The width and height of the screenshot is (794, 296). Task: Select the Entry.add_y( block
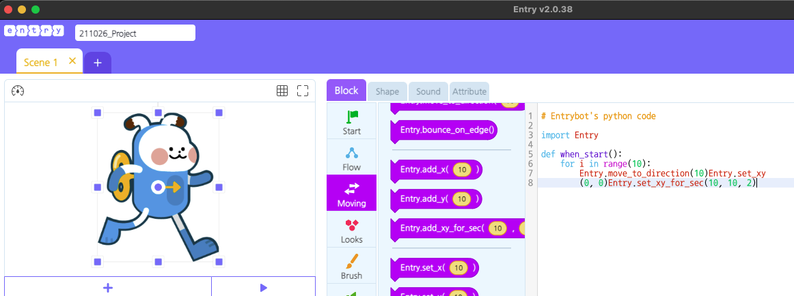coord(436,199)
